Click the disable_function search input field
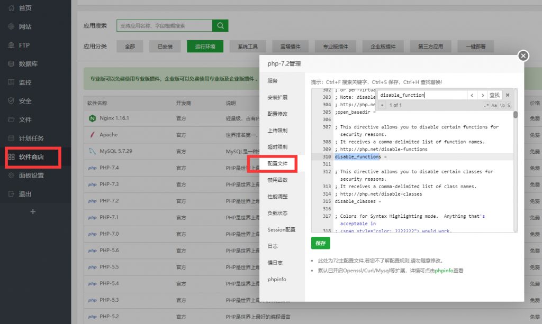The image size is (542, 324). (421, 95)
